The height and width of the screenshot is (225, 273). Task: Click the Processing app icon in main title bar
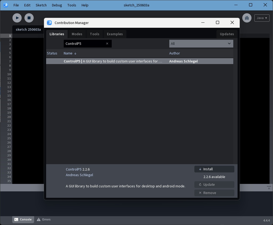6,5
